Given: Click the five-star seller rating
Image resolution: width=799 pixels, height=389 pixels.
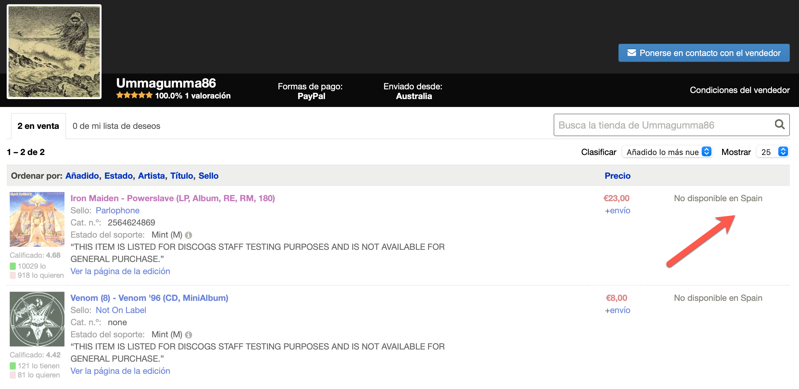Looking at the screenshot, I should point(134,95).
